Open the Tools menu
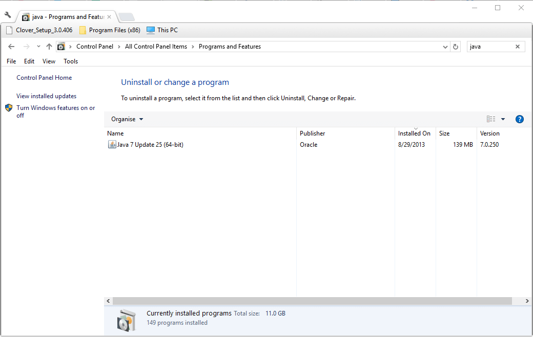 click(x=71, y=61)
